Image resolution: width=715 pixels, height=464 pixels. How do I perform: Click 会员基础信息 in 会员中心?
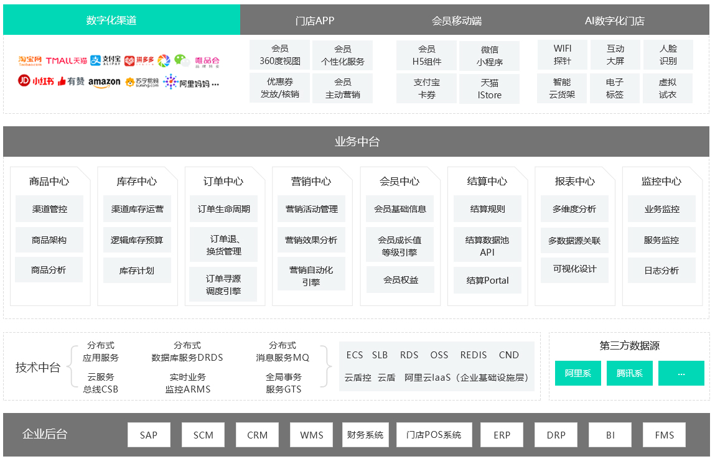tap(400, 209)
